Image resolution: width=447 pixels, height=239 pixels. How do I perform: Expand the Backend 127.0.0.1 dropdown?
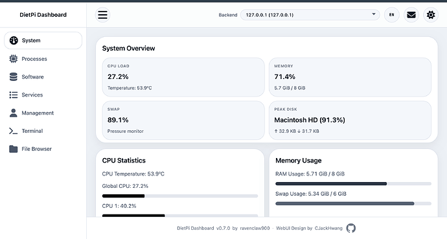(310, 15)
